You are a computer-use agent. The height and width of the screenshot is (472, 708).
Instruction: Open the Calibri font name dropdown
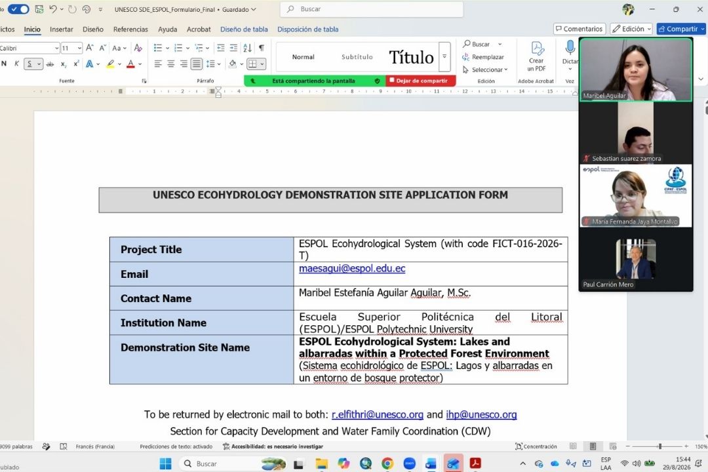click(57, 48)
